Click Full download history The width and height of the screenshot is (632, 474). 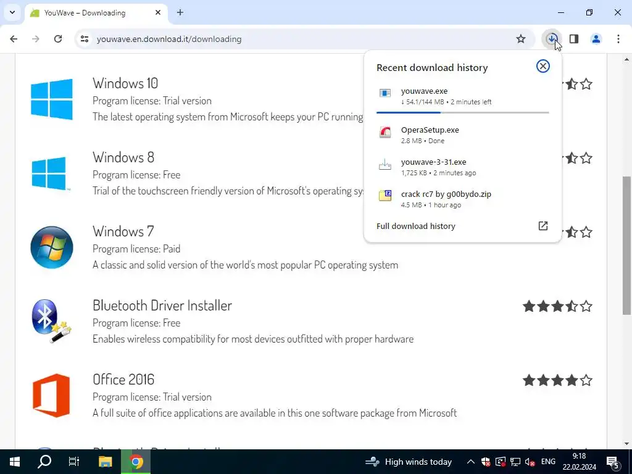[x=415, y=226]
